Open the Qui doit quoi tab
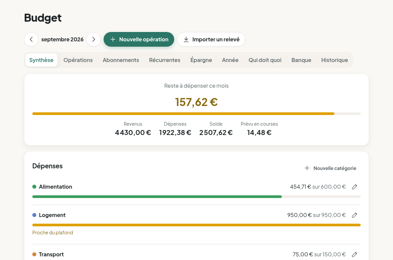393x260 pixels. (265, 60)
